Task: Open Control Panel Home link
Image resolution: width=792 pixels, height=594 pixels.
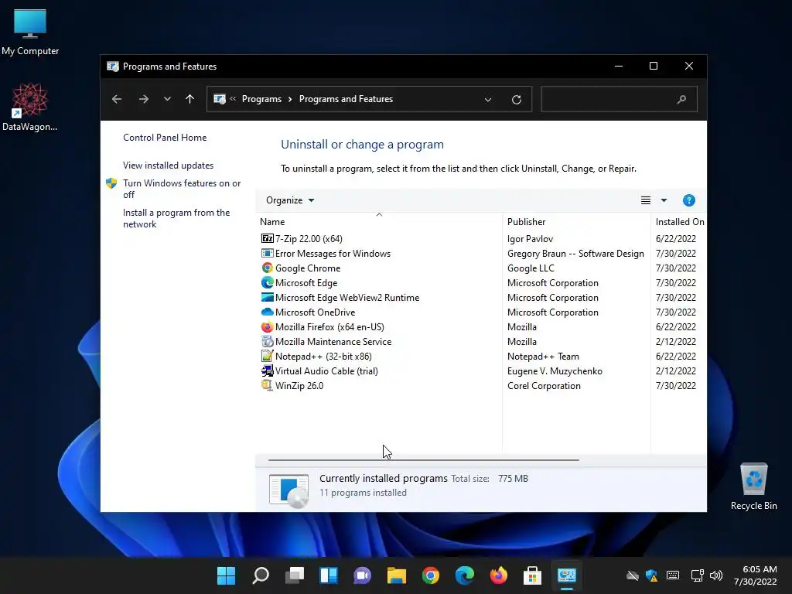Action: tap(165, 138)
